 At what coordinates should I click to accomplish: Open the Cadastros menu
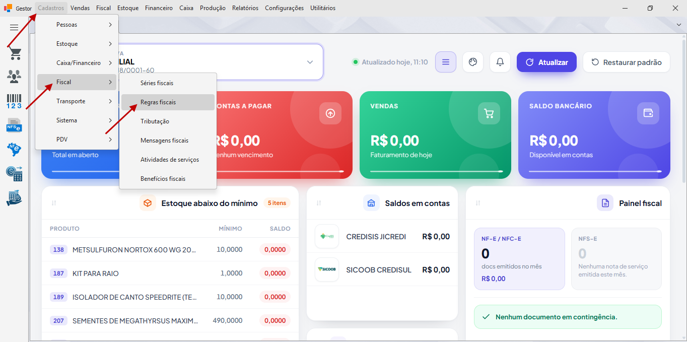(x=51, y=8)
